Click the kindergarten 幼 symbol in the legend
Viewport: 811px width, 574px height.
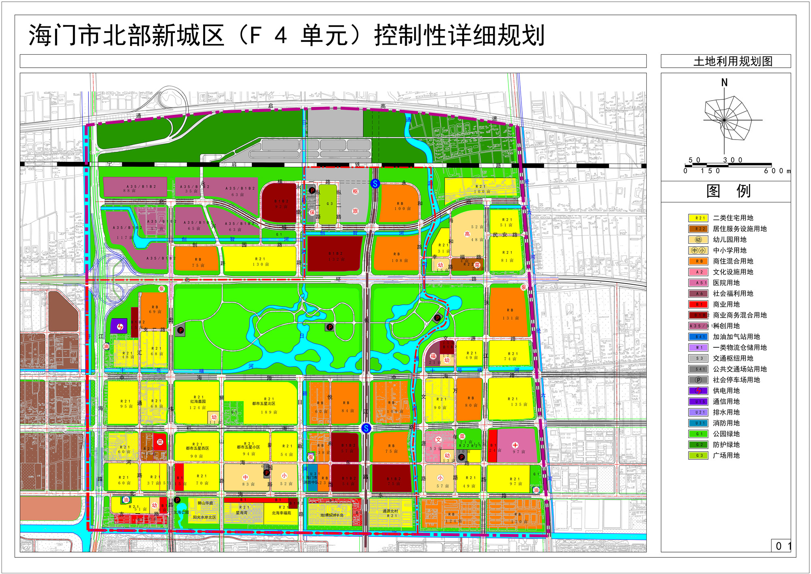click(698, 240)
